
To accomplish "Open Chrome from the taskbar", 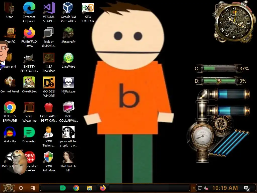I will tap(76, 188).
